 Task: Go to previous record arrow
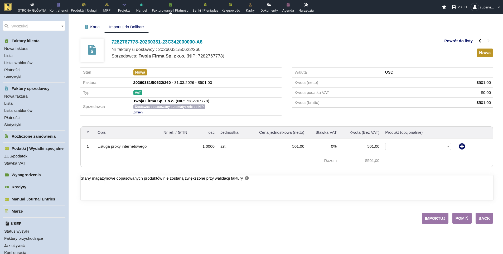(480, 41)
